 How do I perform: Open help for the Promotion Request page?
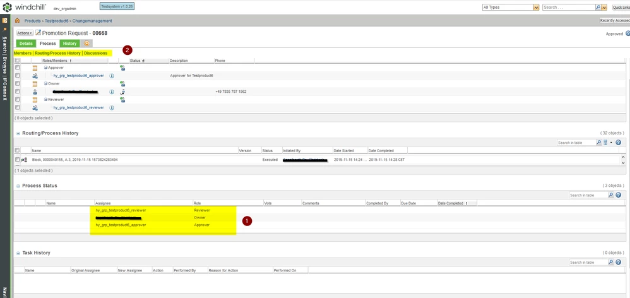[x=628, y=33]
